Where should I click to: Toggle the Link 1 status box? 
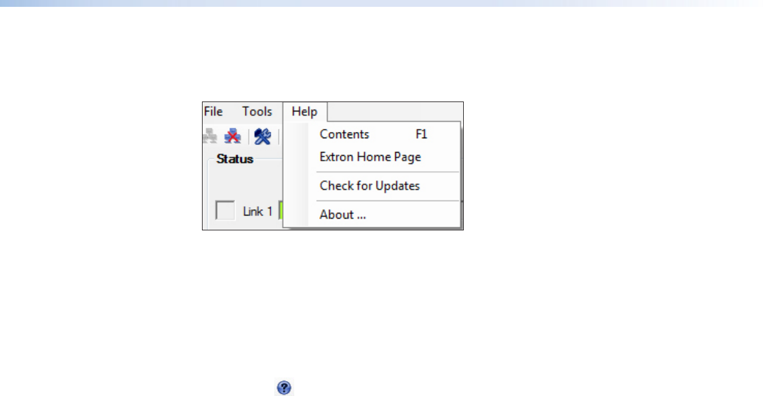pyautogui.click(x=225, y=210)
